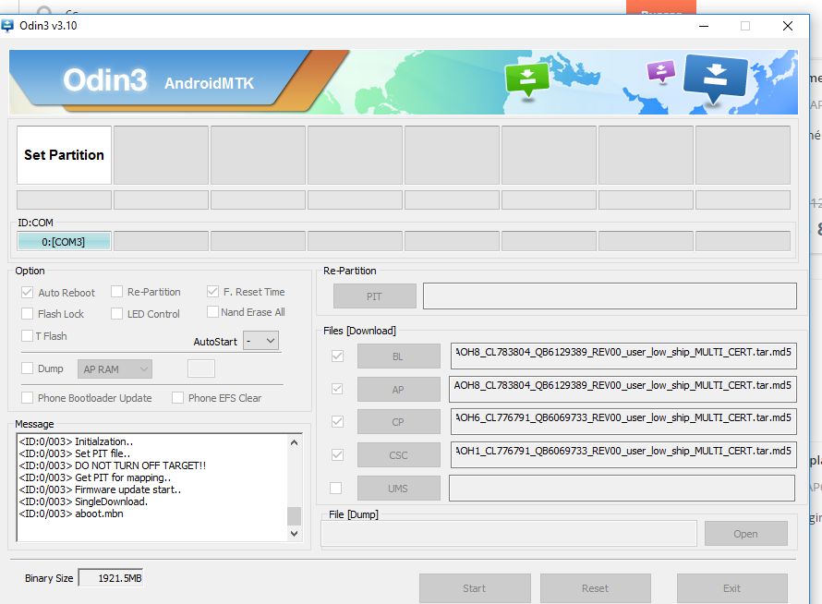The image size is (822, 604).
Task: Check the Dump option
Action: tap(28, 368)
